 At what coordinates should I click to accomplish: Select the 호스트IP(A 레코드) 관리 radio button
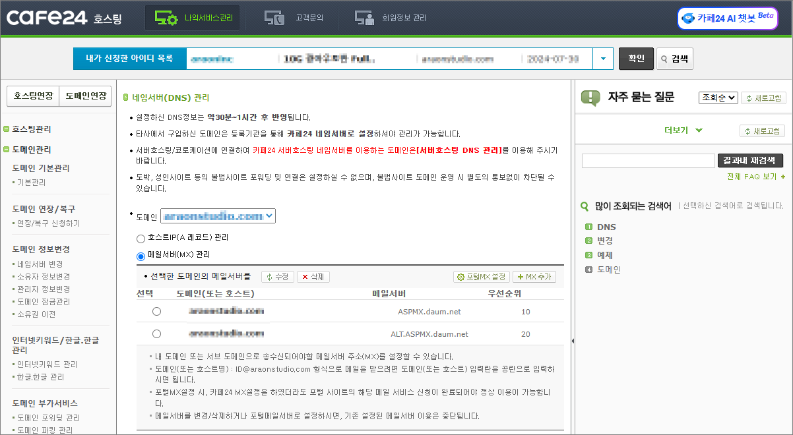(139, 239)
